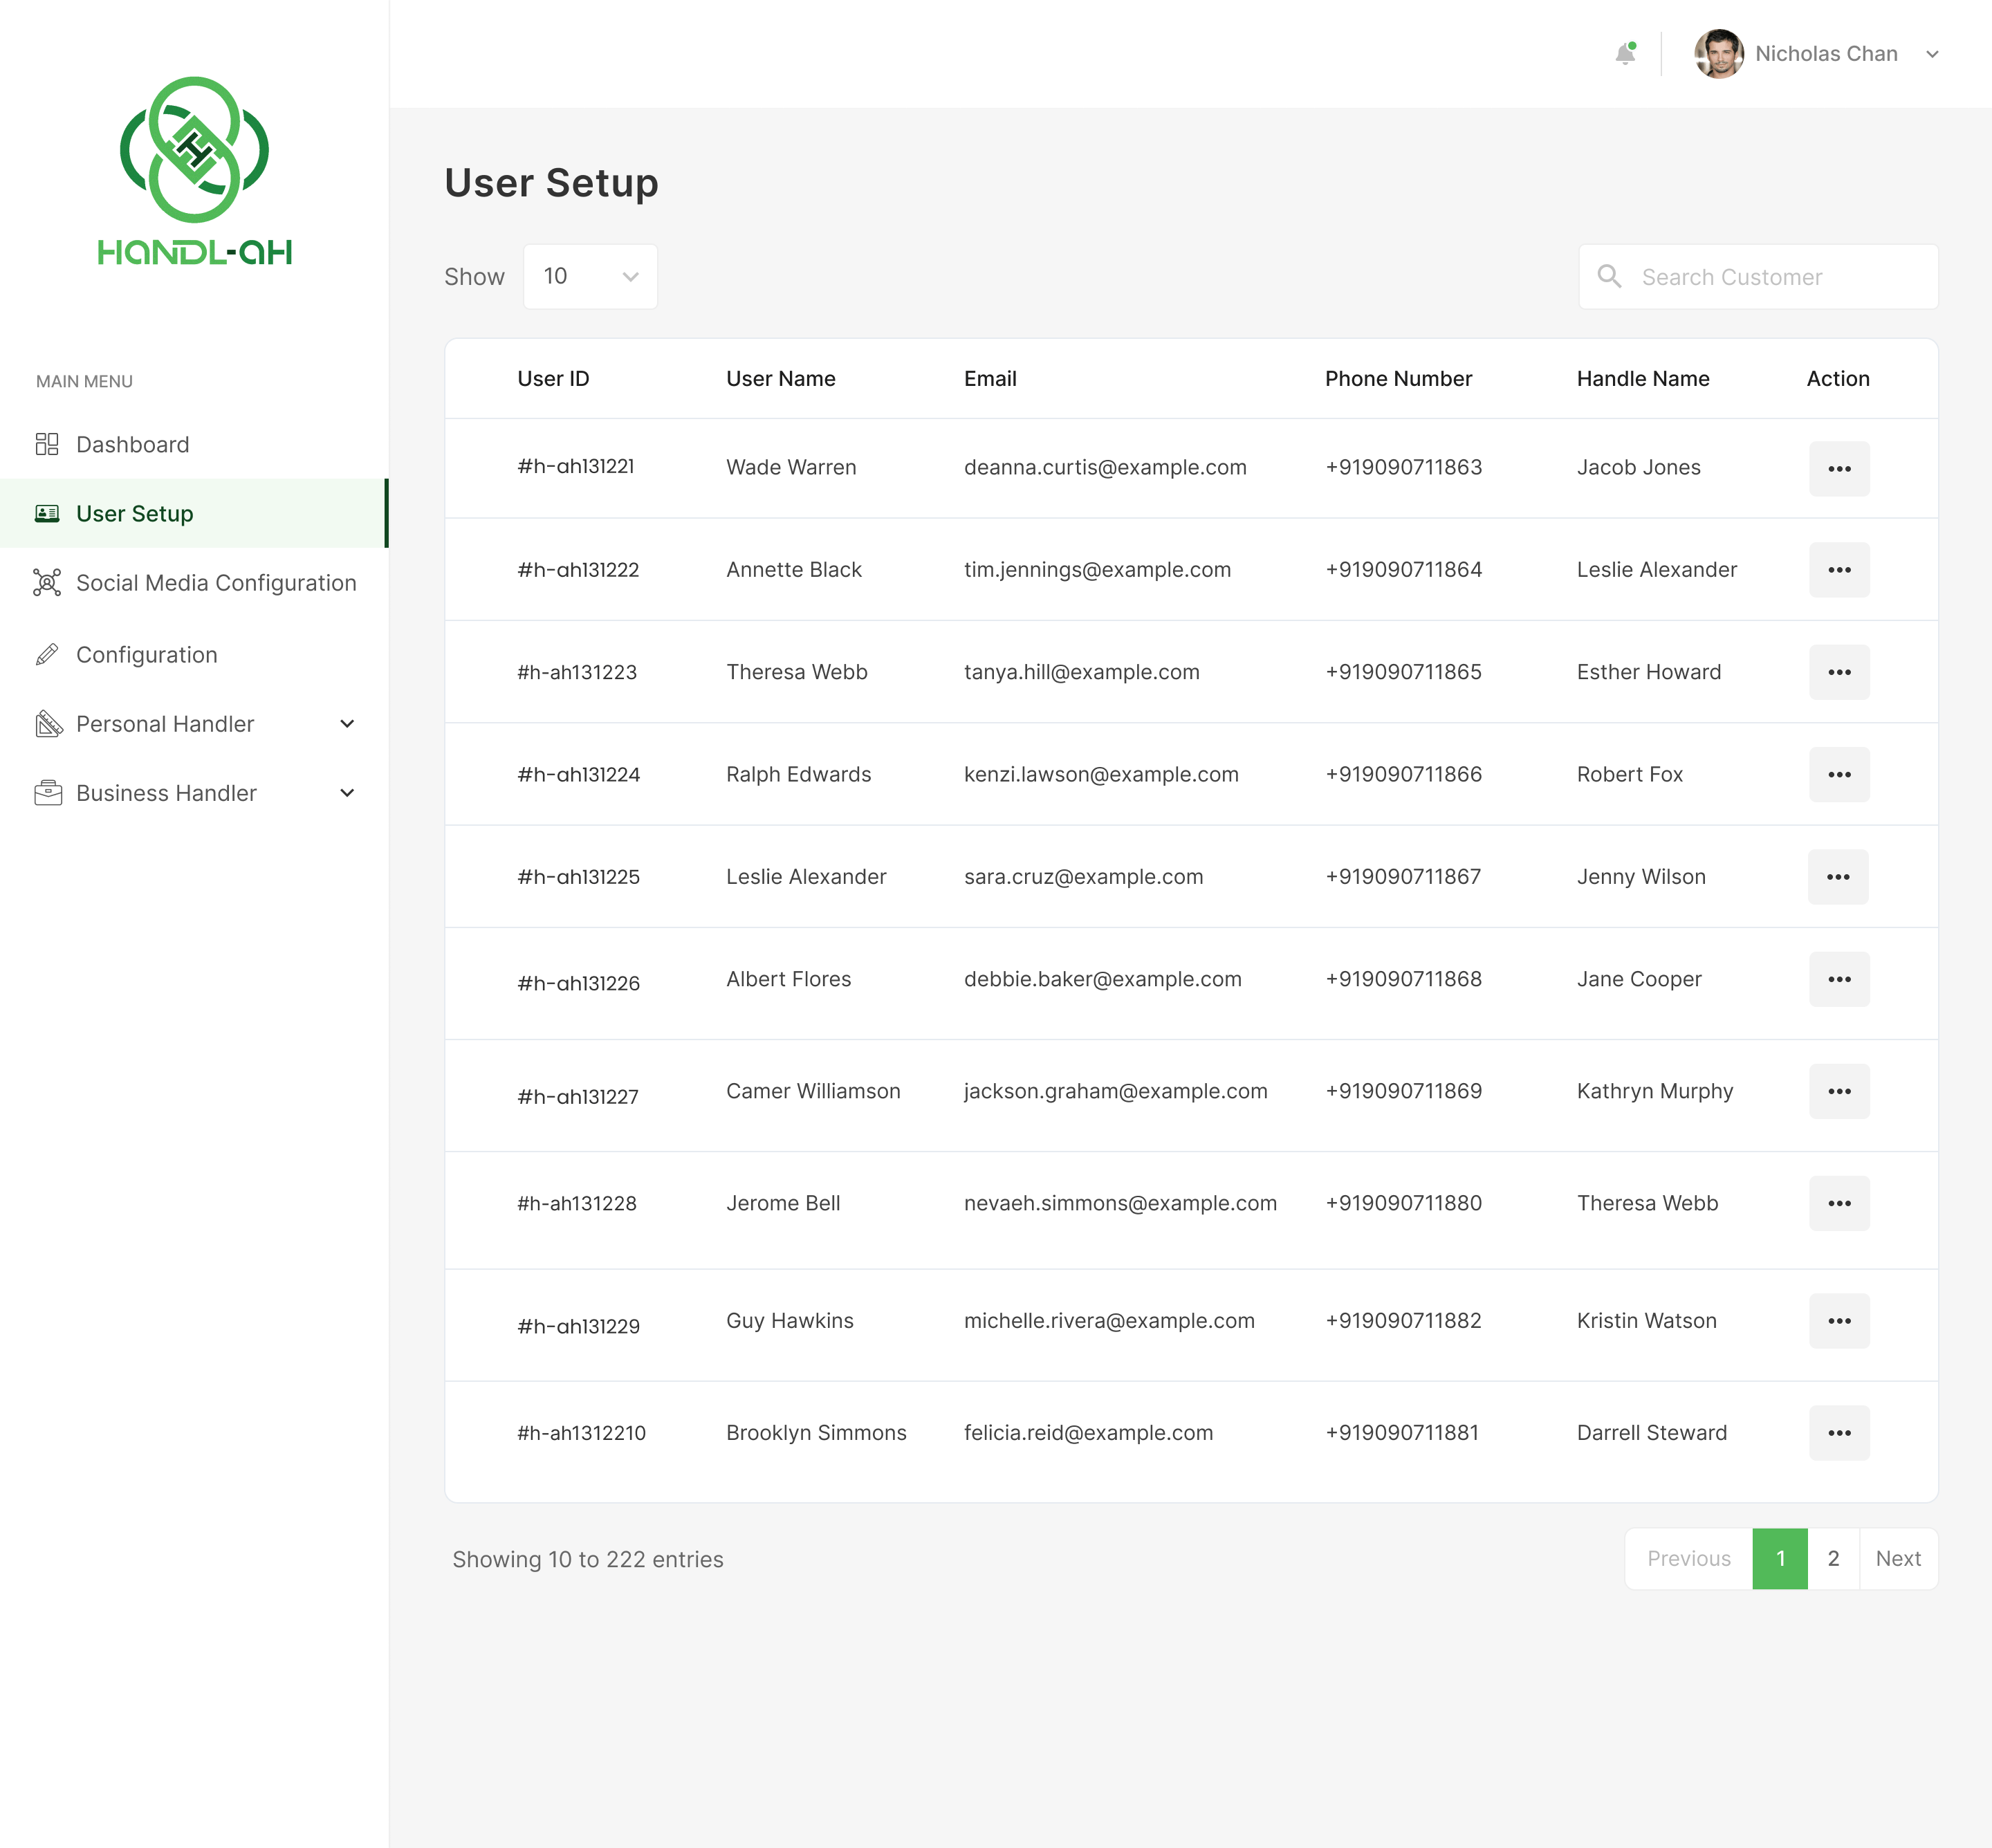Go to the Next page
Screen dimensions: 1992x1848
[x=1898, y=1559]
